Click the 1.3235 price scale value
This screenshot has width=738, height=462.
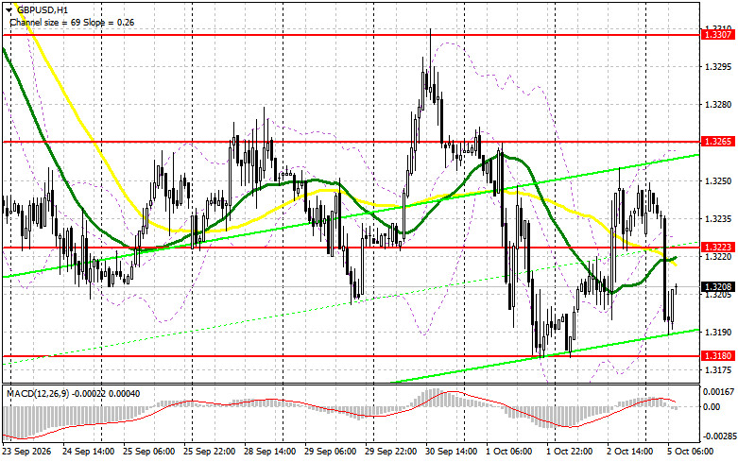tap(719, 218)
